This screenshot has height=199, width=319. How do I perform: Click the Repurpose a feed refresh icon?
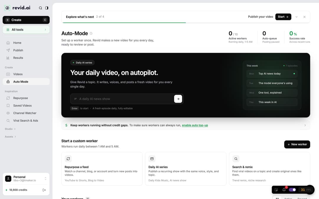tap(68, 159)
